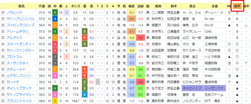
Task: Open the horse link プロトコル
Action: [15, 57]
